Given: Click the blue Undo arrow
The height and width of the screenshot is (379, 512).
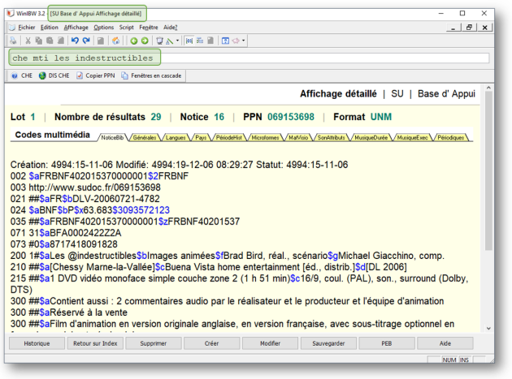Looking at the screenshot, I should 75,41.
